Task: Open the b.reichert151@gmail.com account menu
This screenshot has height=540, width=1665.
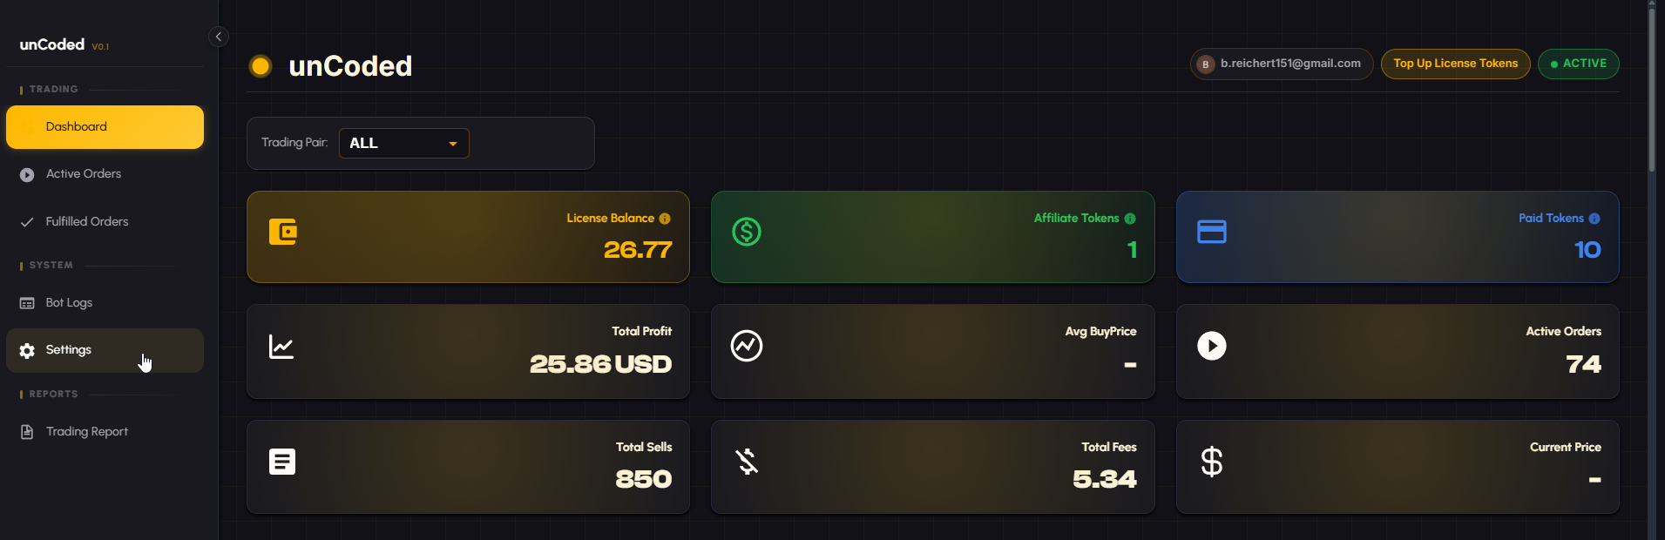Action: tap(1281, 64)
